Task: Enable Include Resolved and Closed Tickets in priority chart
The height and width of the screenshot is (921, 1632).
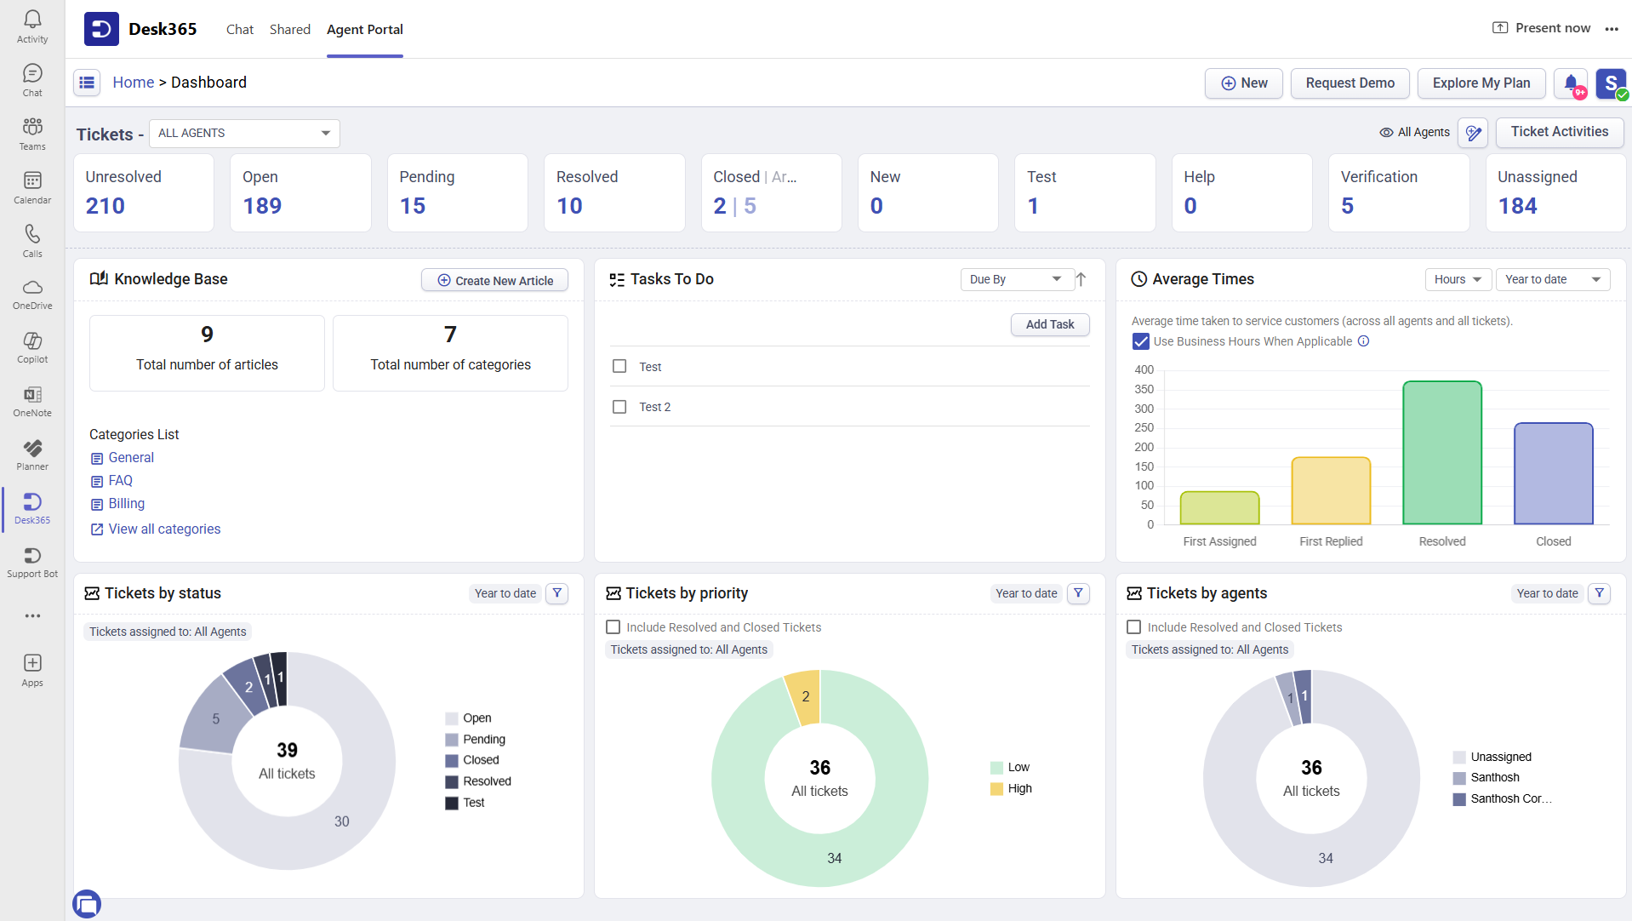Action: [x=613, y=626]
